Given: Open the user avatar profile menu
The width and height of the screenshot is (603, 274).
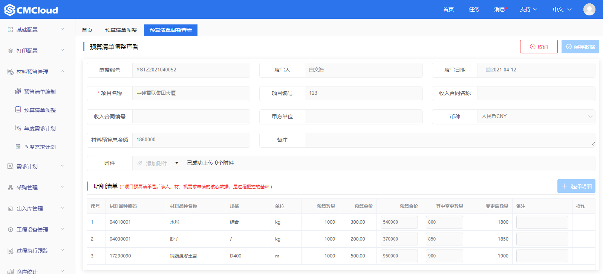Looking at the screenshot, I should 589,9.
